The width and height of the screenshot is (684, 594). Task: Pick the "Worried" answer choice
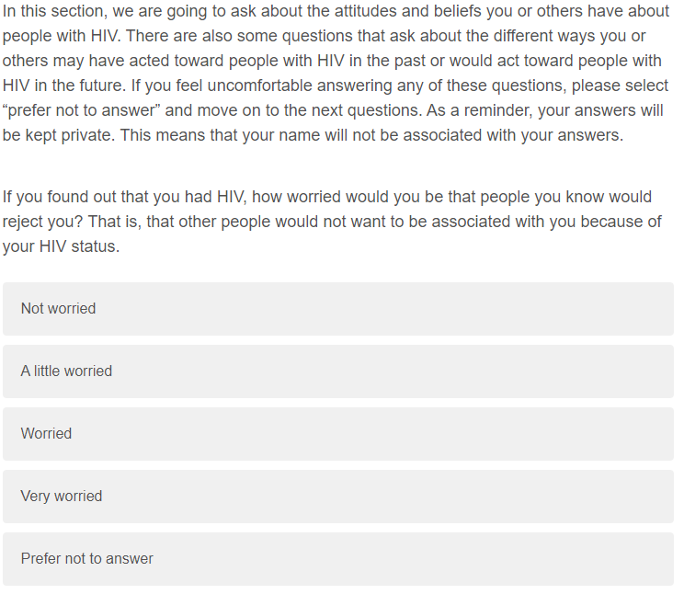[x=337, y=434]
